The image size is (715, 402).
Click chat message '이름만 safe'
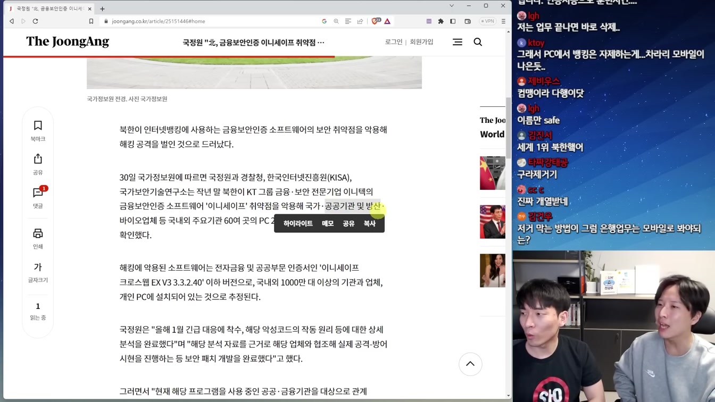[x=538, y=121]
